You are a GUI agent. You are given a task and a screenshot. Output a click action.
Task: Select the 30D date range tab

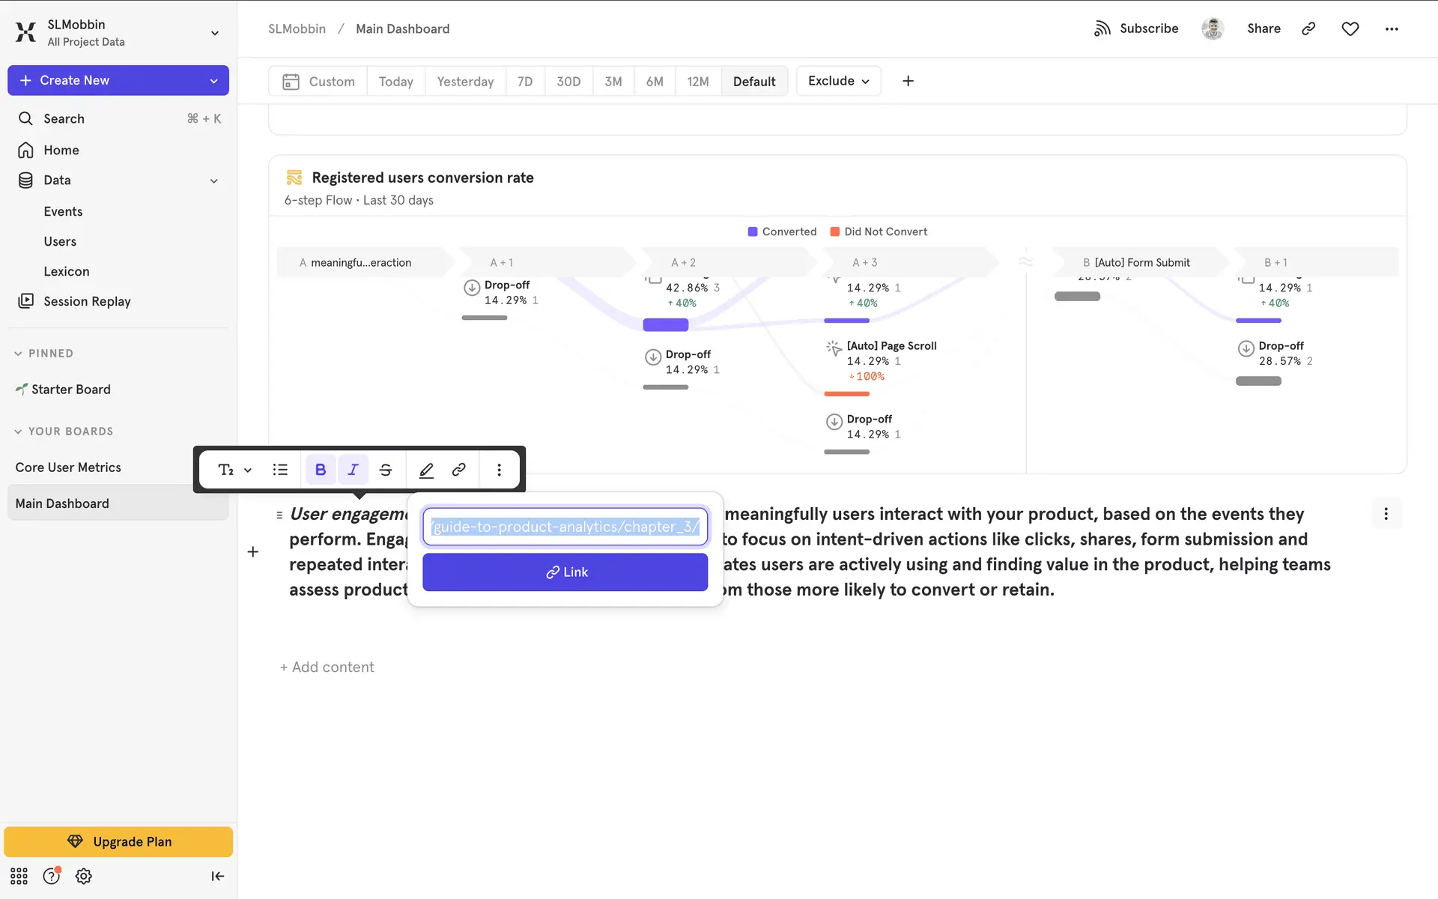568,81
